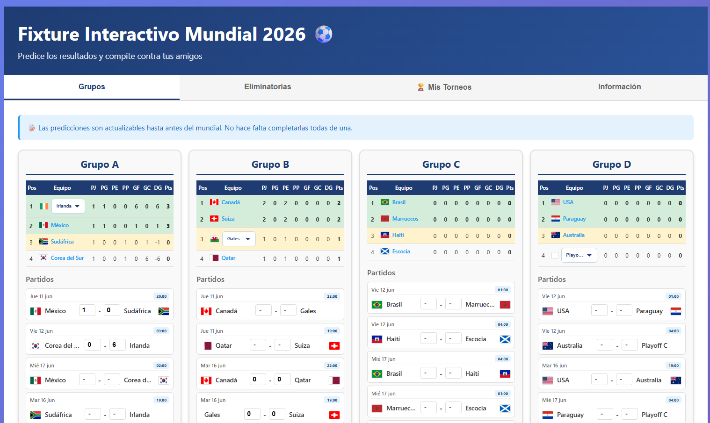Click the Australia flag in the USA vs Australia match
This screenshot has width=710, height=423.
[676, 380]
